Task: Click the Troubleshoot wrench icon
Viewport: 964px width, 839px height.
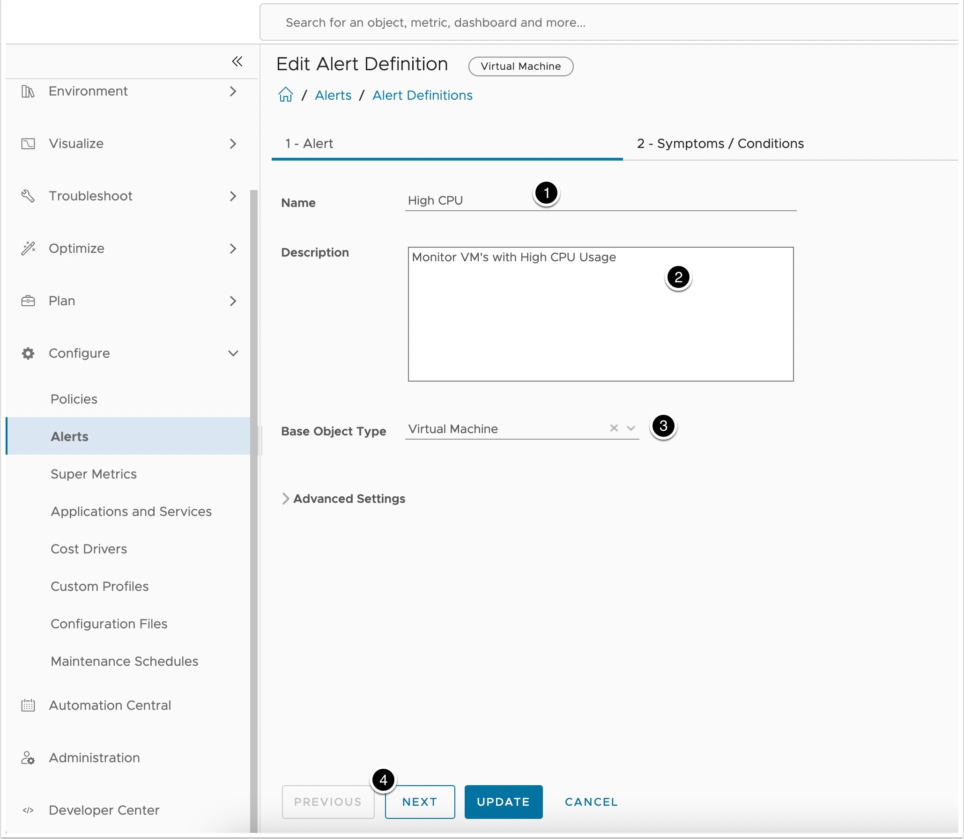Action: coord(28,196)
